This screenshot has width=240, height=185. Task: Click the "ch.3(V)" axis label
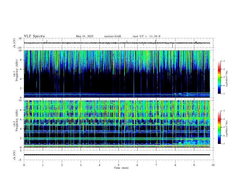pyautogui.click(x=15, y=155)
